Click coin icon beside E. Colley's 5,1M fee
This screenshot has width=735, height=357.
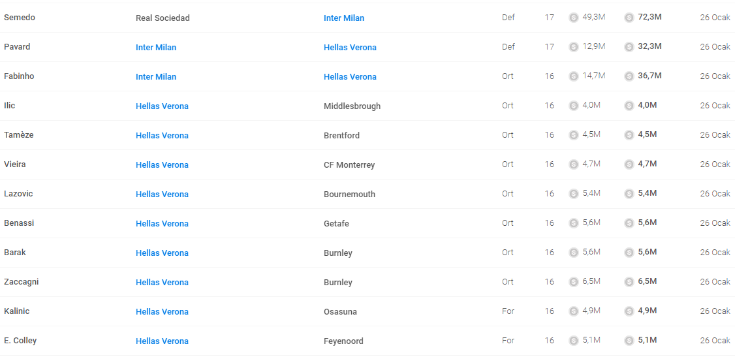629,341
